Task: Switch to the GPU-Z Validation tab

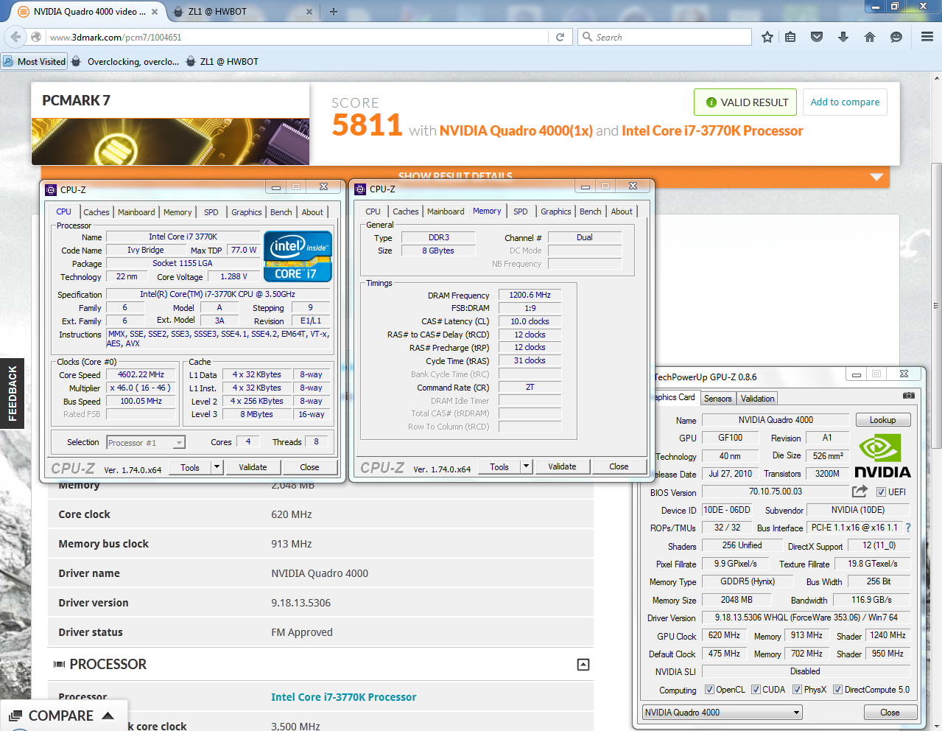Action: (758, 399)
